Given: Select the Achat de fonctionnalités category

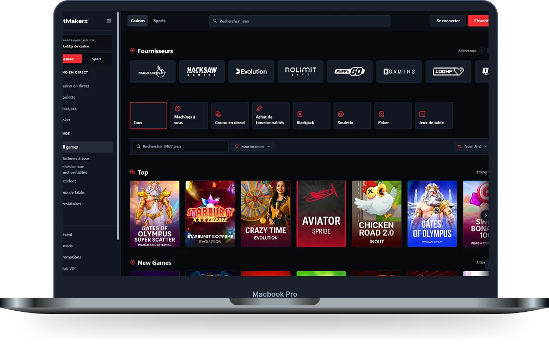Looking at the screenshot, I should [x=271, y=115].
